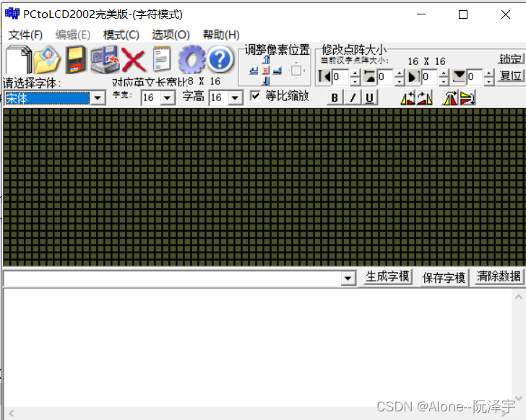Click the new blank document icon
Image resolution: width=526 pixels, height=420 pixels.
[x=19, y=60]
